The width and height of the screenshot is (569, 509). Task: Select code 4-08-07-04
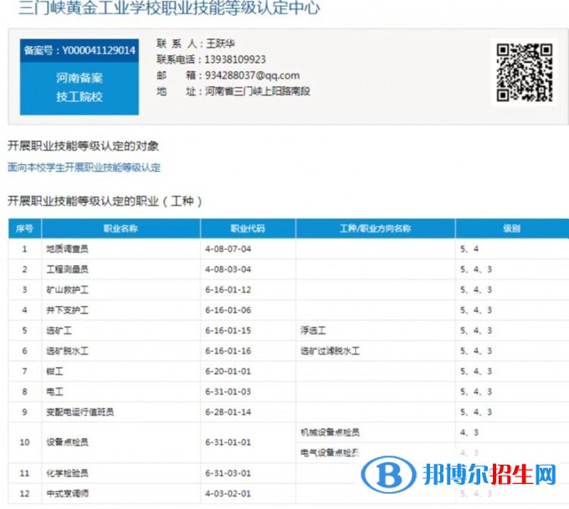pos(228,249)
